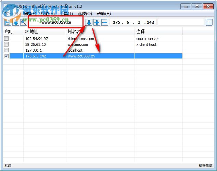This screenshot has height=171, width=217.
Task: Click the empty comment input field
Action: (x=181, y=22)
